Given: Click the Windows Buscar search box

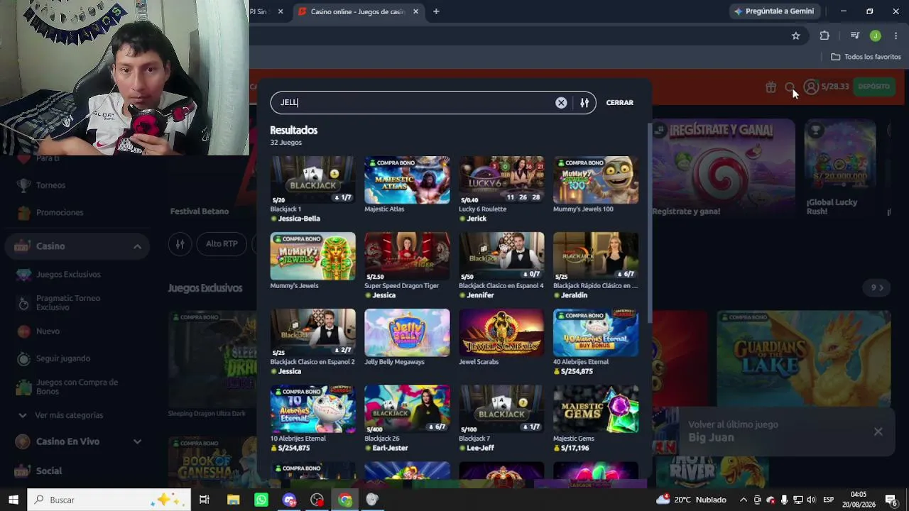Looking at the screenshot, I should pyautogui.click(x=109, y=500).
